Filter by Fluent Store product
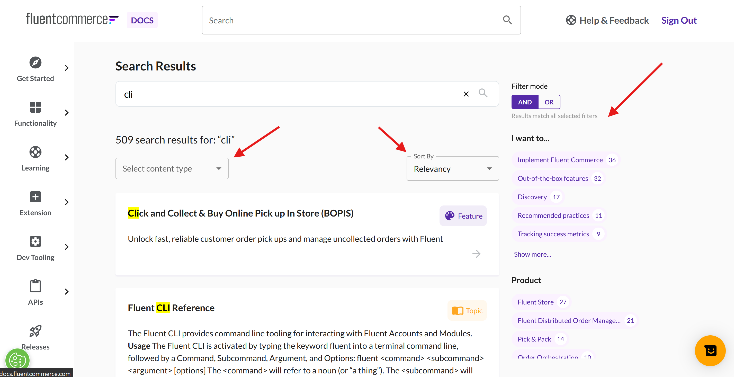The image size is (734, 377). (x=541, y=302)
